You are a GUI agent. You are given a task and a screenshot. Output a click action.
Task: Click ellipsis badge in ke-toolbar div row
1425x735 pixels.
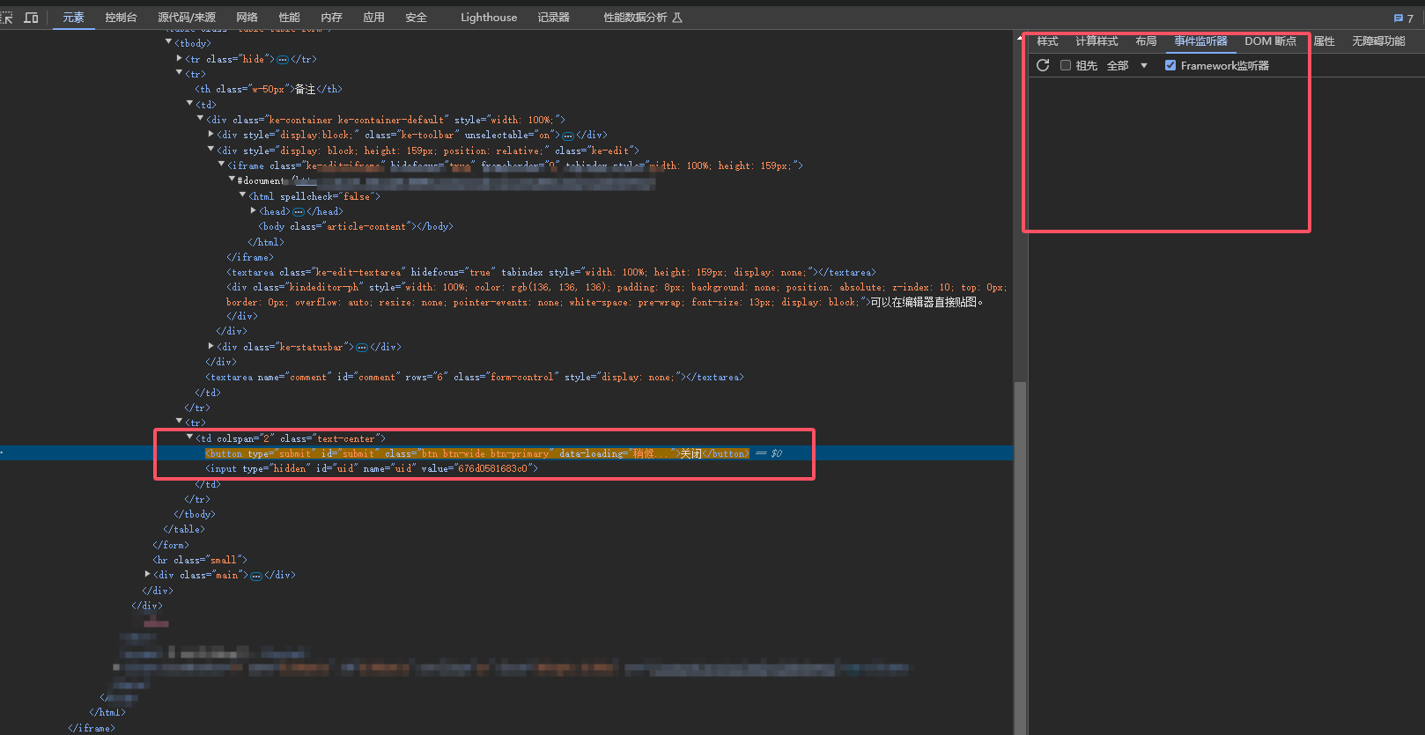point(568,136)
